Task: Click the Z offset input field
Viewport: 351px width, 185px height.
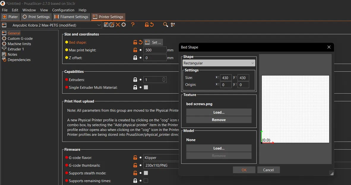Action: point(155,58)
